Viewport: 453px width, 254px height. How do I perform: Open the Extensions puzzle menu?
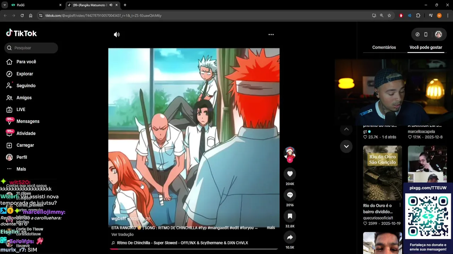[418, 16]
